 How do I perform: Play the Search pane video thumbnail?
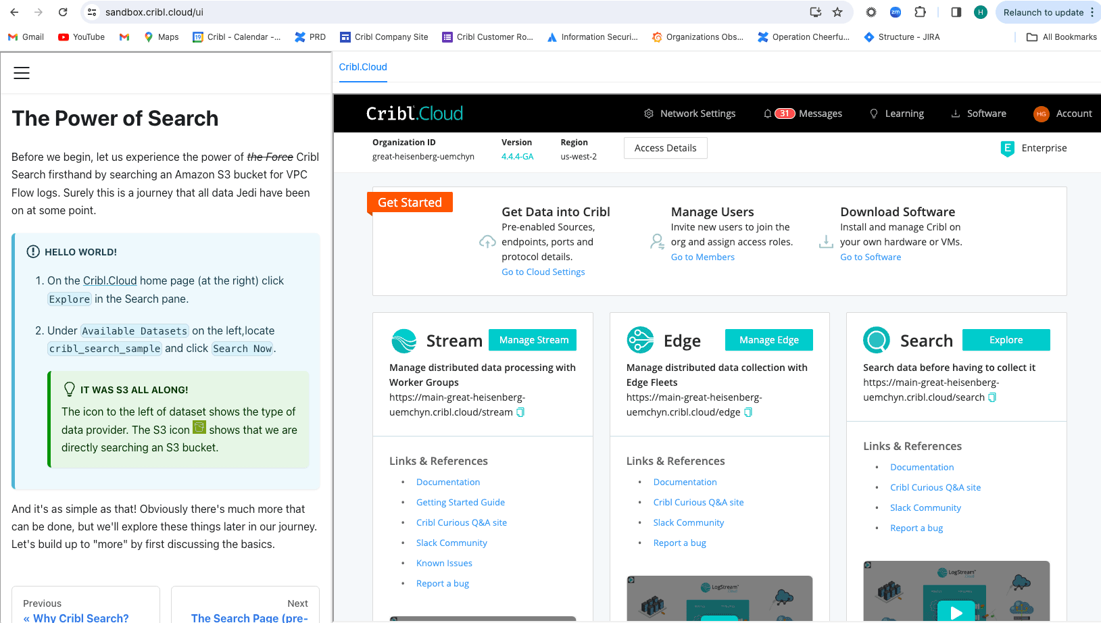[x=956, y=612]
